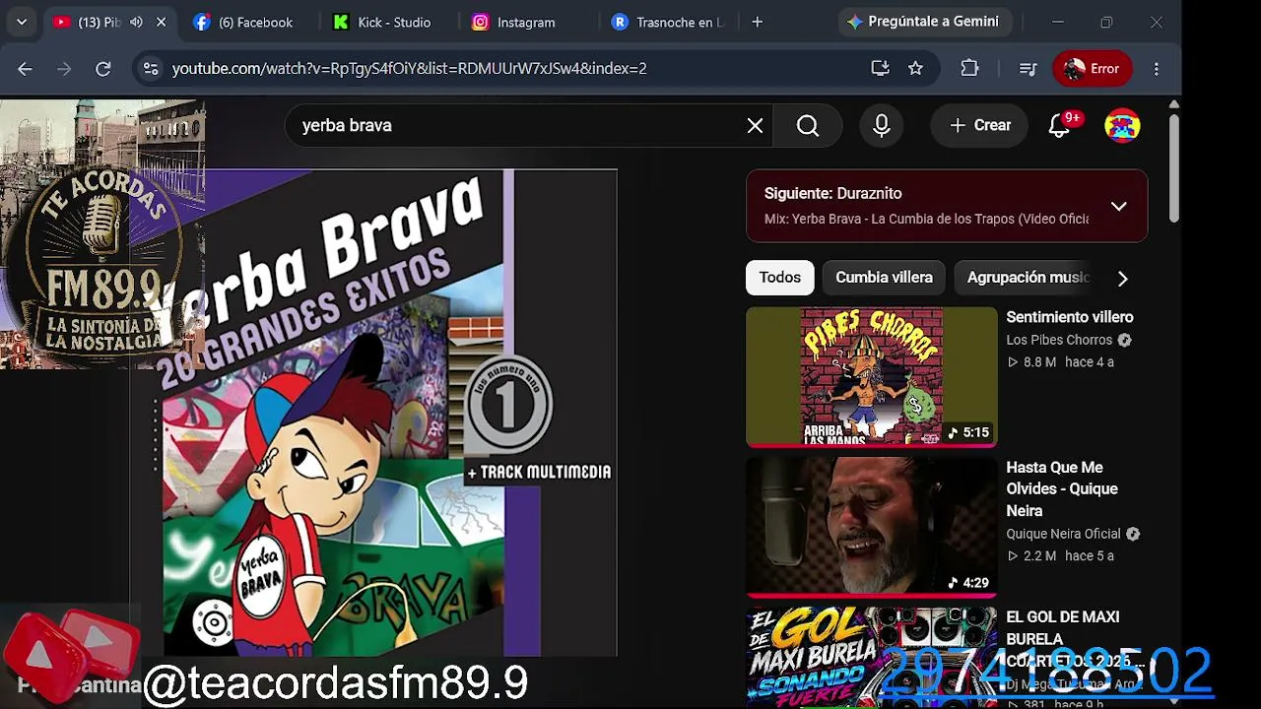Open the Quique Neira video thumbnail

872,527
